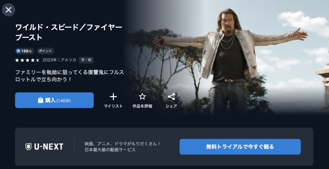Click the movie title ワイルド・スピード／ファイヤーブースト

pyautogui.click(x=69, y=32)
